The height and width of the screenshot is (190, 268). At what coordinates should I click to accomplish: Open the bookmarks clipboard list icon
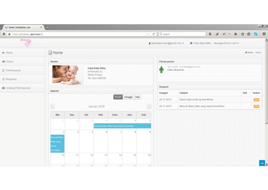pyautogui.click(x=249, y=34)
